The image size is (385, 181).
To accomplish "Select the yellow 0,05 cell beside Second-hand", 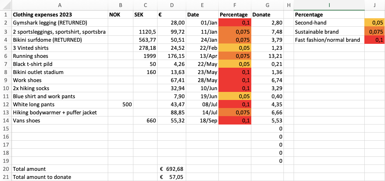I will 375,23.
